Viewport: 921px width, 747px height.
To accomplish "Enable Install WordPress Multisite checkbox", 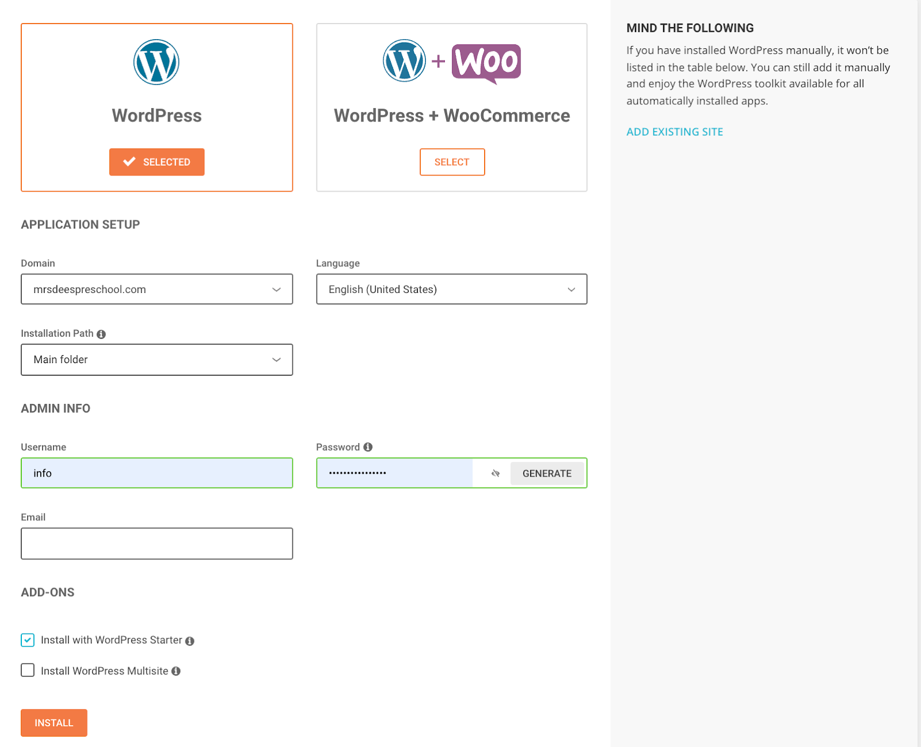I will 28,670.
